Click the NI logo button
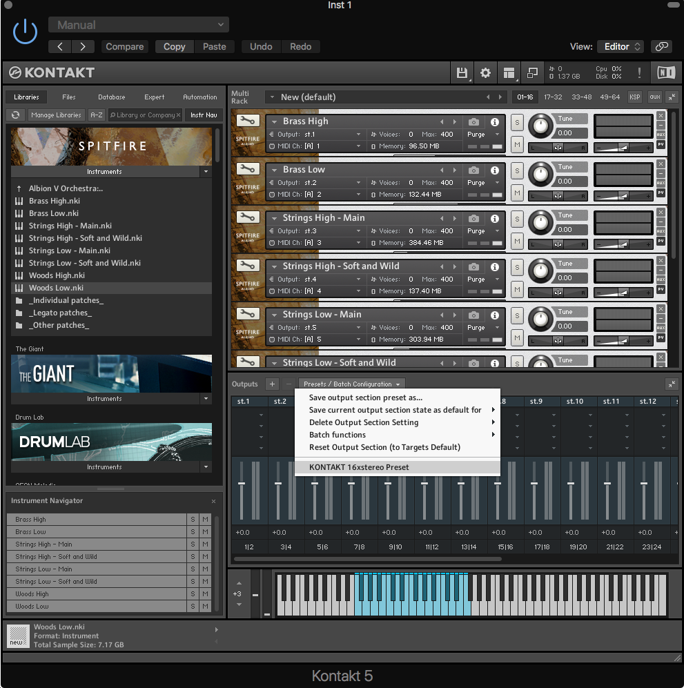Screen dimensions: 684x688 coord(665,73)
